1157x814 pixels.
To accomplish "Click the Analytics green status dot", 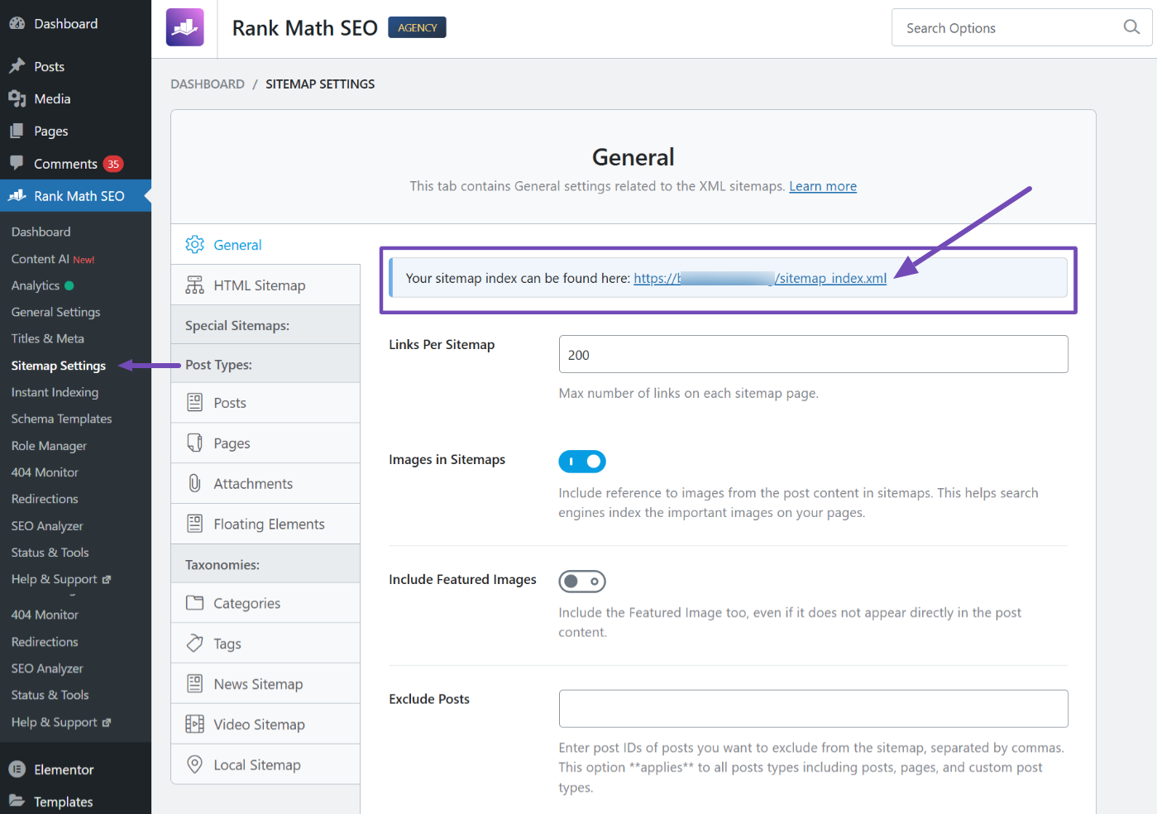I will click(69, 285).
